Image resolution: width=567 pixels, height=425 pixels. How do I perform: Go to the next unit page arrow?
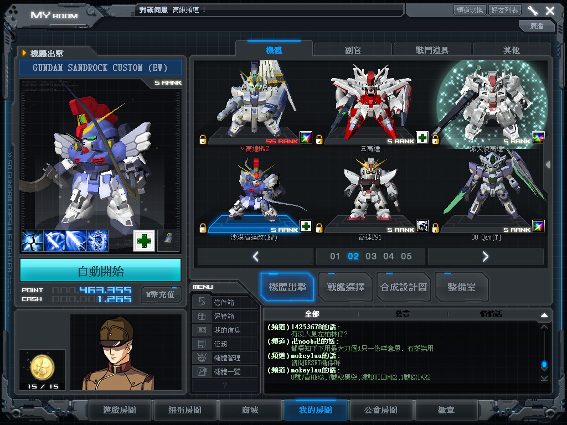(486, 256)
